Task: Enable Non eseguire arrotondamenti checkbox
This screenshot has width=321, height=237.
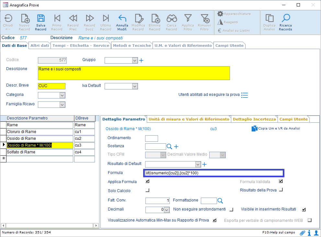Action: point(231,210)
